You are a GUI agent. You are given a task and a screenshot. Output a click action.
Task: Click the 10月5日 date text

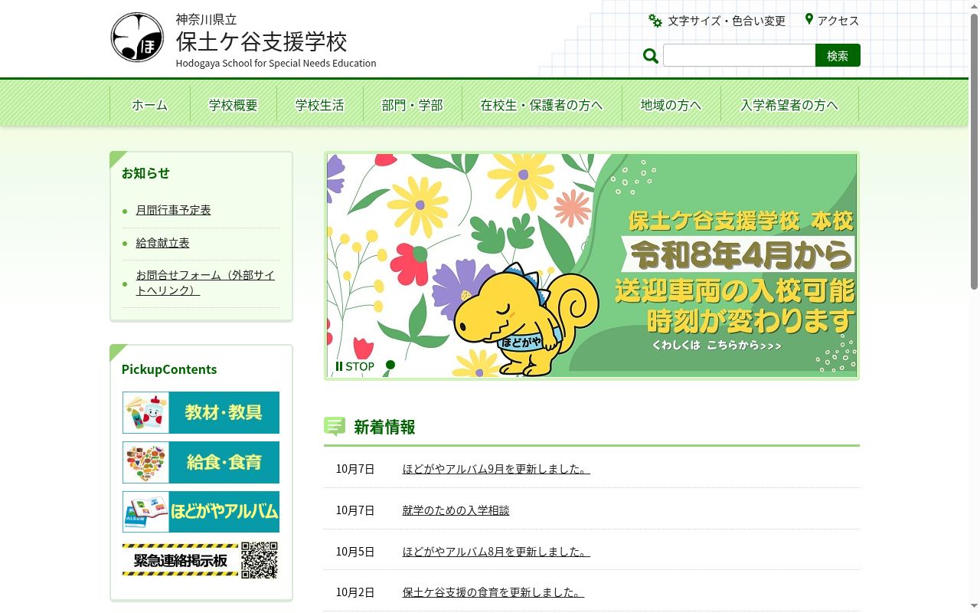[x=355, y=552]
